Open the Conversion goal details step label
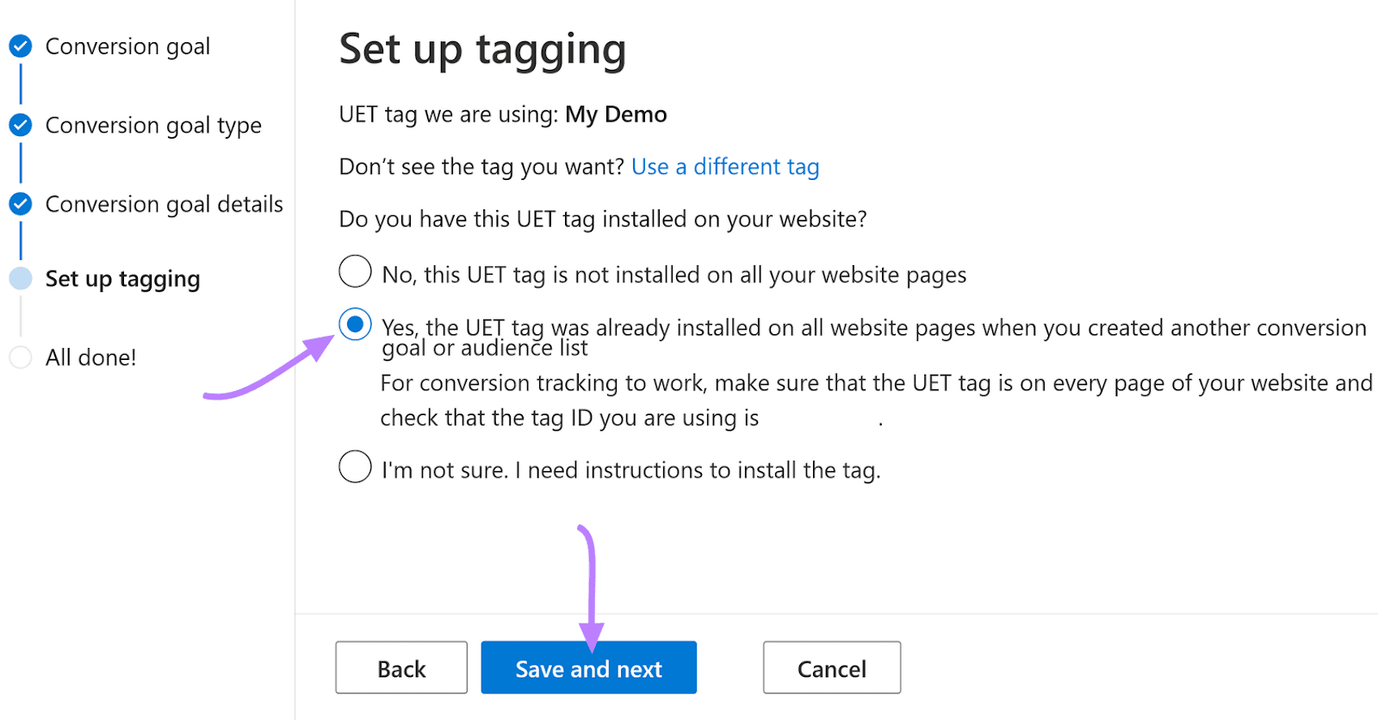The height and width of the screenshot is (720, 1378). point(164,204)
